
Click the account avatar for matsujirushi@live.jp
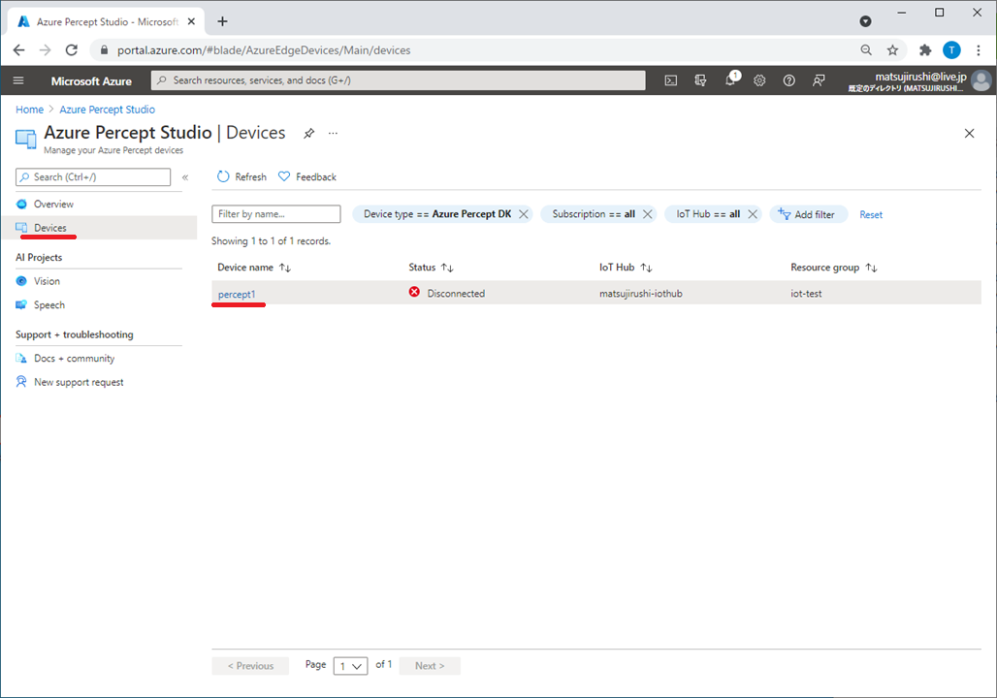[x=981, y=80]
